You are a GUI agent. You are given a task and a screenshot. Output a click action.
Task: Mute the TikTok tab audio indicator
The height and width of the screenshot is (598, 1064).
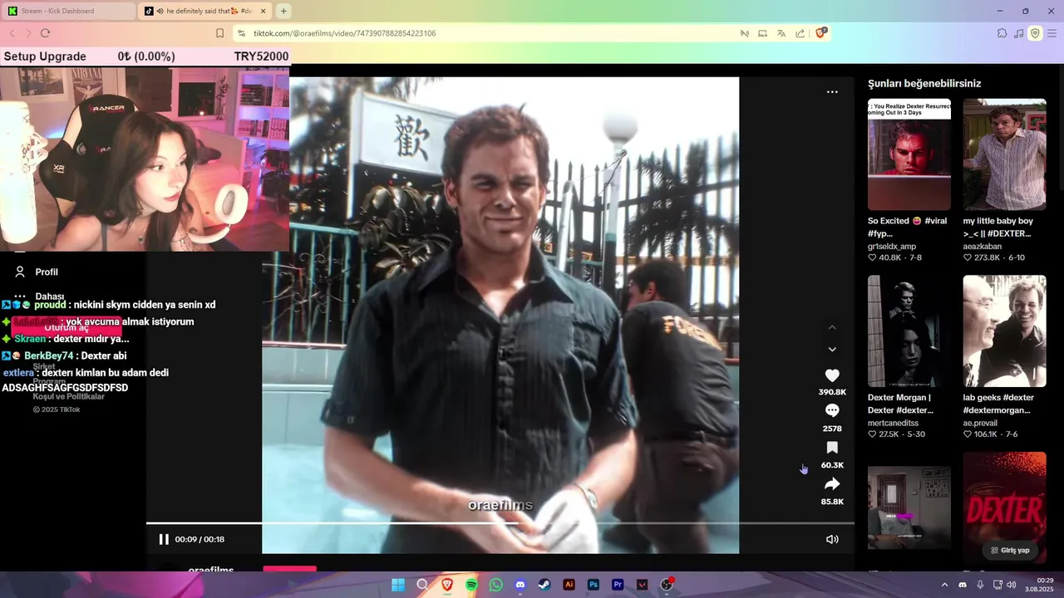160,11
